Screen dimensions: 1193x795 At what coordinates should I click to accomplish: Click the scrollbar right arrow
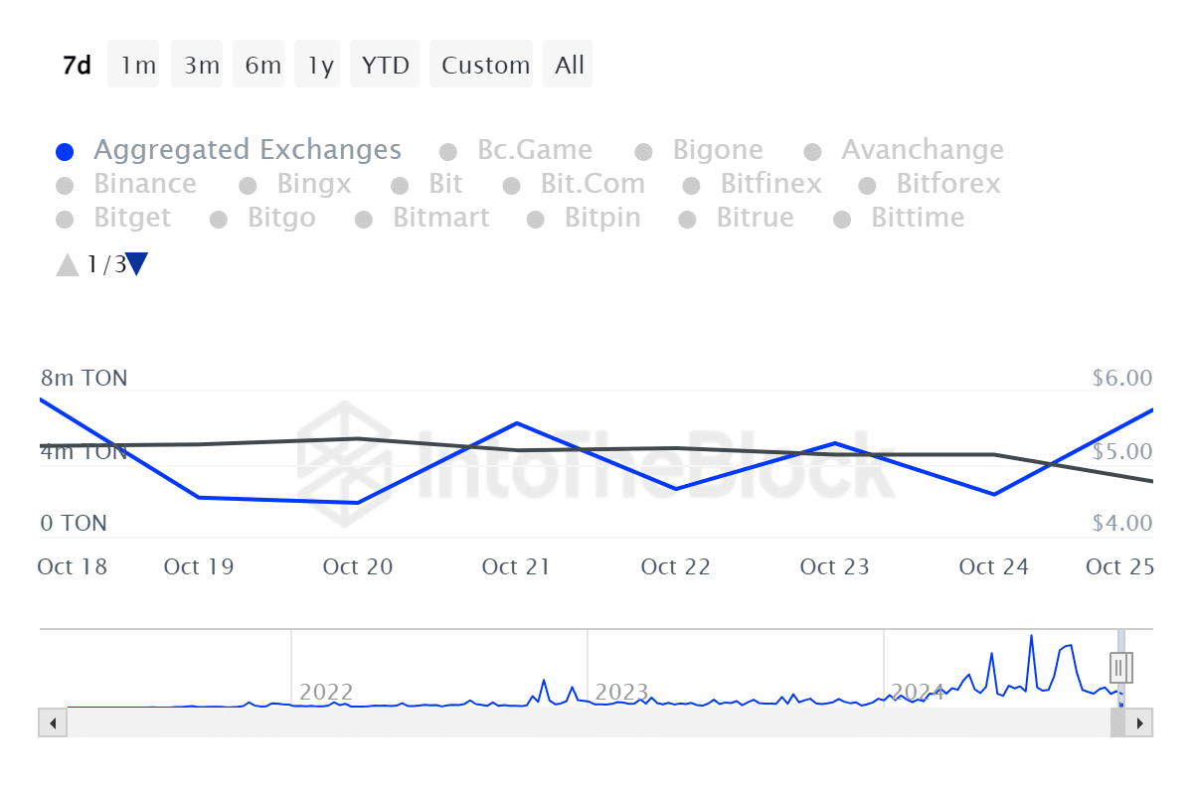click(1140, 722)
